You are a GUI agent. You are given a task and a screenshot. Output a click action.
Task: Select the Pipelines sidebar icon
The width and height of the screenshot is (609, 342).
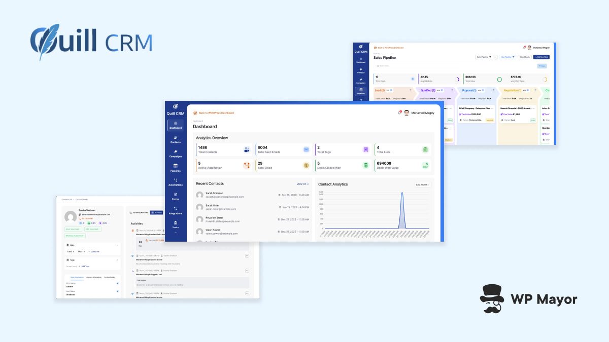[175, 168]
